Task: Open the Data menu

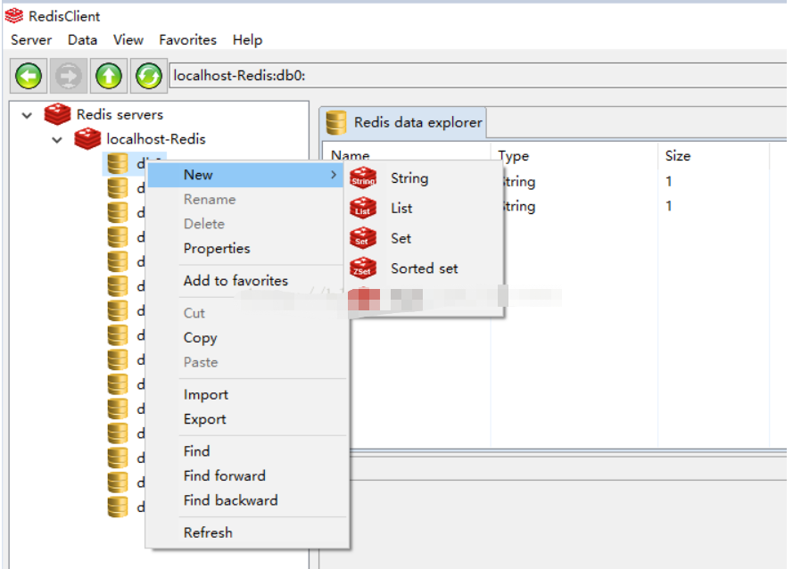Action: 82,40
